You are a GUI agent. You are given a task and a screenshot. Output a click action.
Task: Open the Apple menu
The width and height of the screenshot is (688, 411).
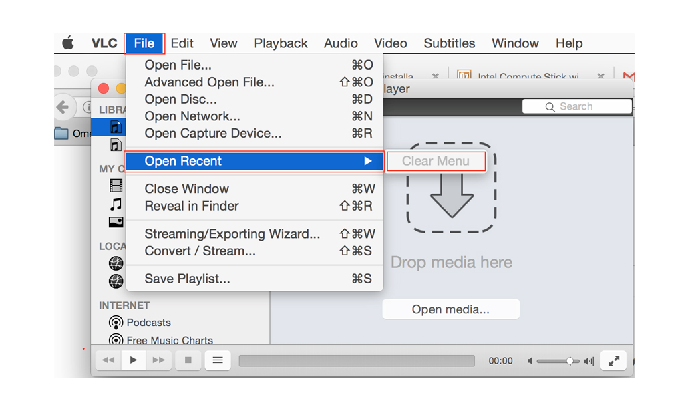coord(68,43)
